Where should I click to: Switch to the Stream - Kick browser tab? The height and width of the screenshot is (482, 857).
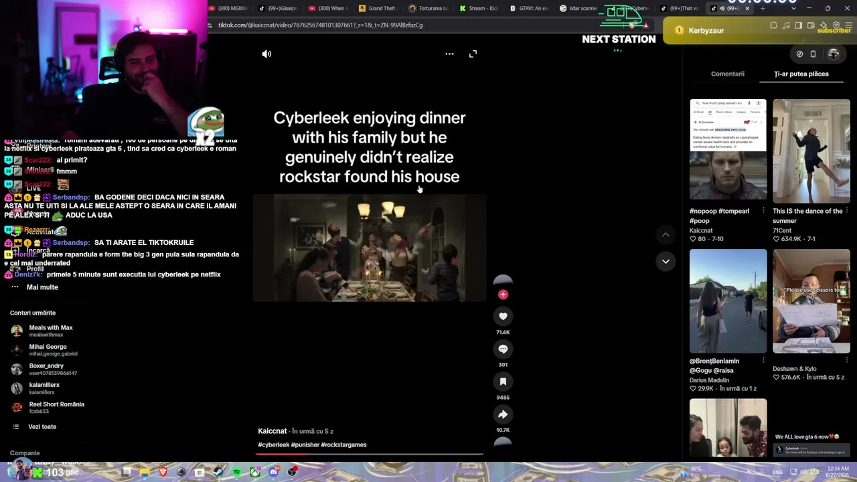(x=478, y=8)
